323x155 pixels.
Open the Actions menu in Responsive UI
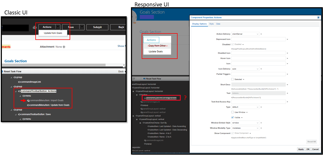(151, 40)
